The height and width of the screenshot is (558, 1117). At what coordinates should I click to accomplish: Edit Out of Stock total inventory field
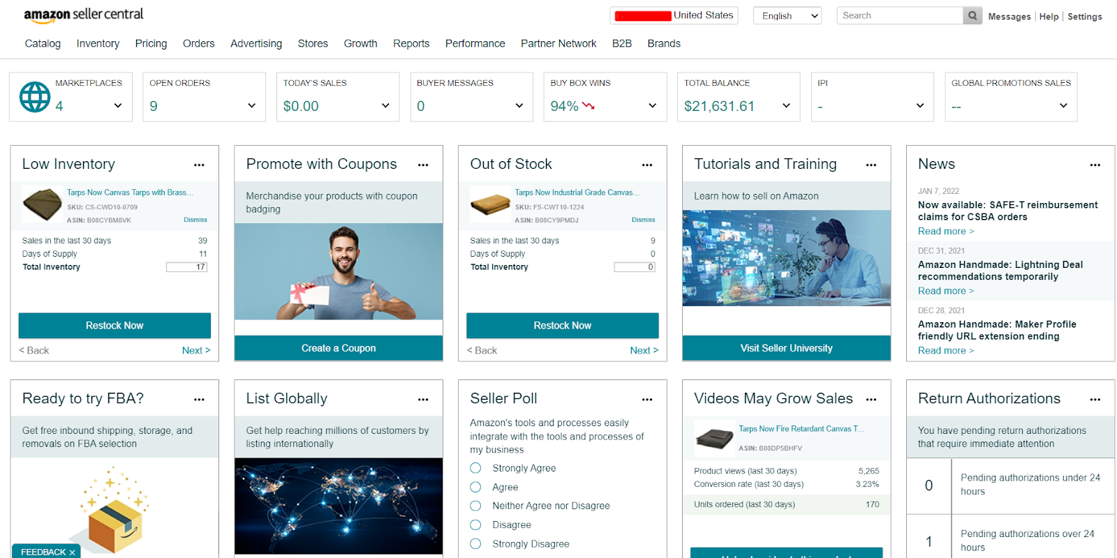pyautogui.click(x=635, y=267)
